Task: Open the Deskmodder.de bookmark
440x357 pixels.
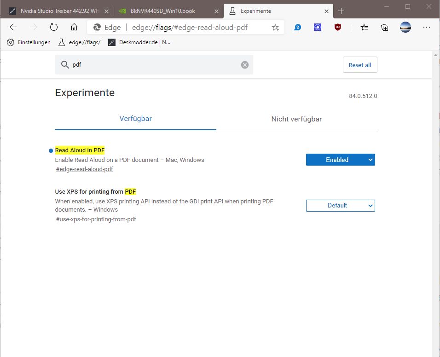Action: point(139,42)
